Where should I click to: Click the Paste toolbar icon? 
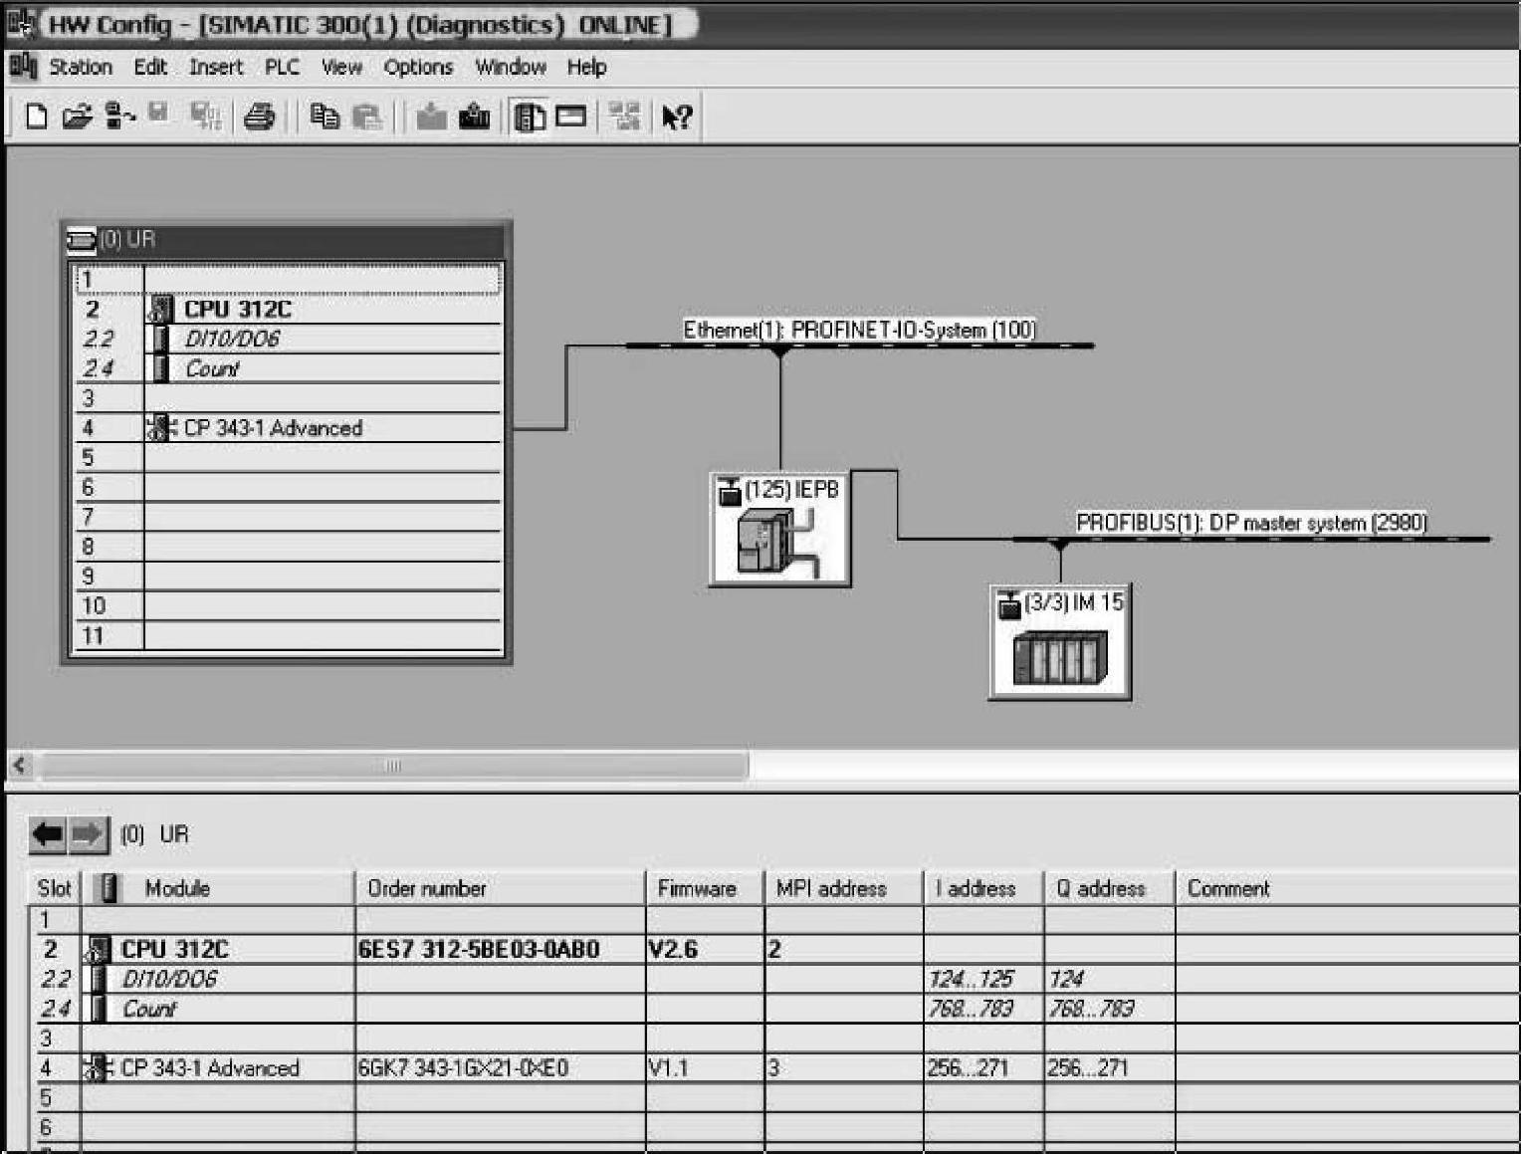tap(367, 116)
